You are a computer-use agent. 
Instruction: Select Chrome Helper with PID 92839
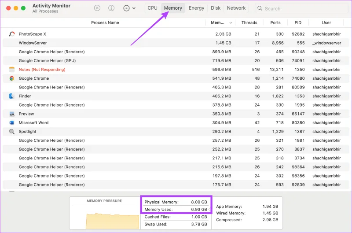coord(176,185)
